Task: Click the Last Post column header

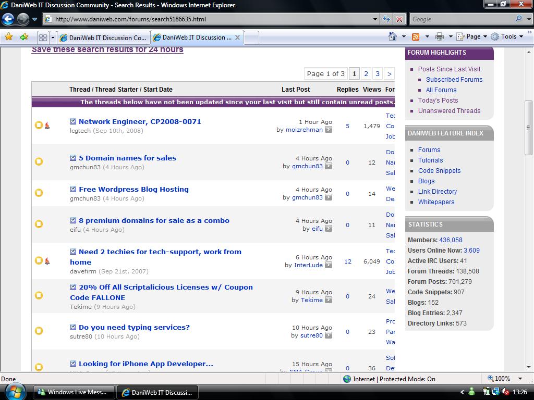Action: click(x=296, y=90)
